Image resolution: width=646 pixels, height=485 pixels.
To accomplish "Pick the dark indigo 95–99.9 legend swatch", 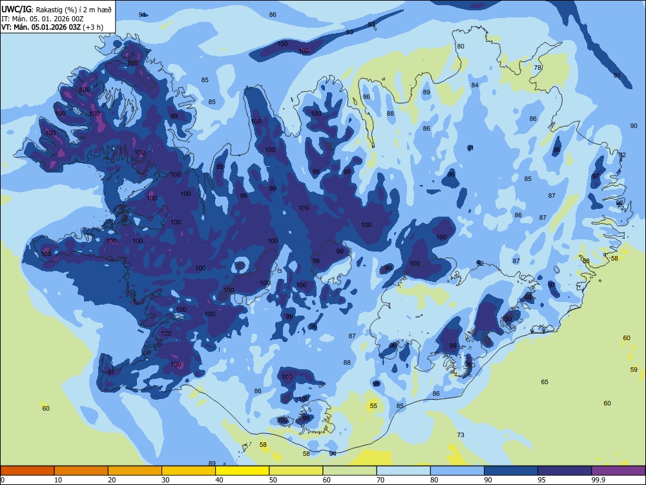I will click(x=565, y=471).
